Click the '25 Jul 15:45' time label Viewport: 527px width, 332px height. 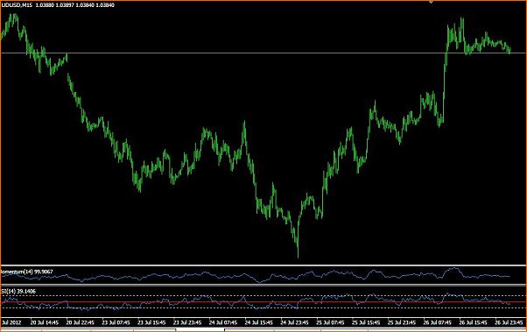pos(366,322)
